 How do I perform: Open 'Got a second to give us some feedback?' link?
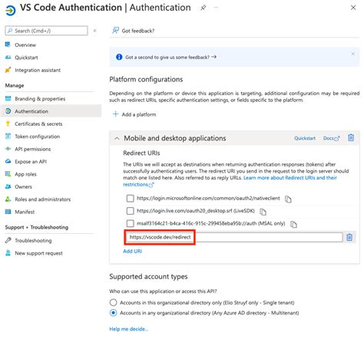coord(170,58)
